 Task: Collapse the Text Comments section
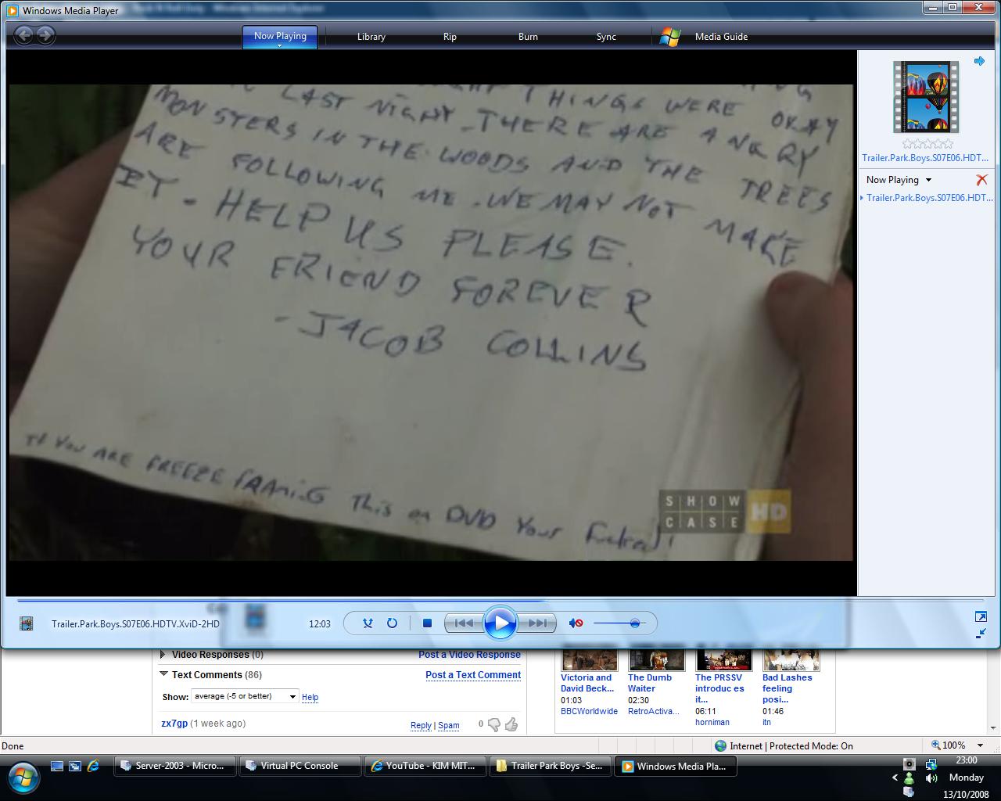163,674
